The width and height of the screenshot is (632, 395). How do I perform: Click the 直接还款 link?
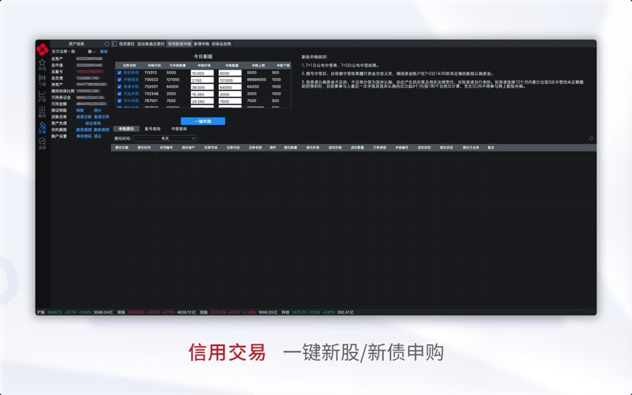coord(84,117)
